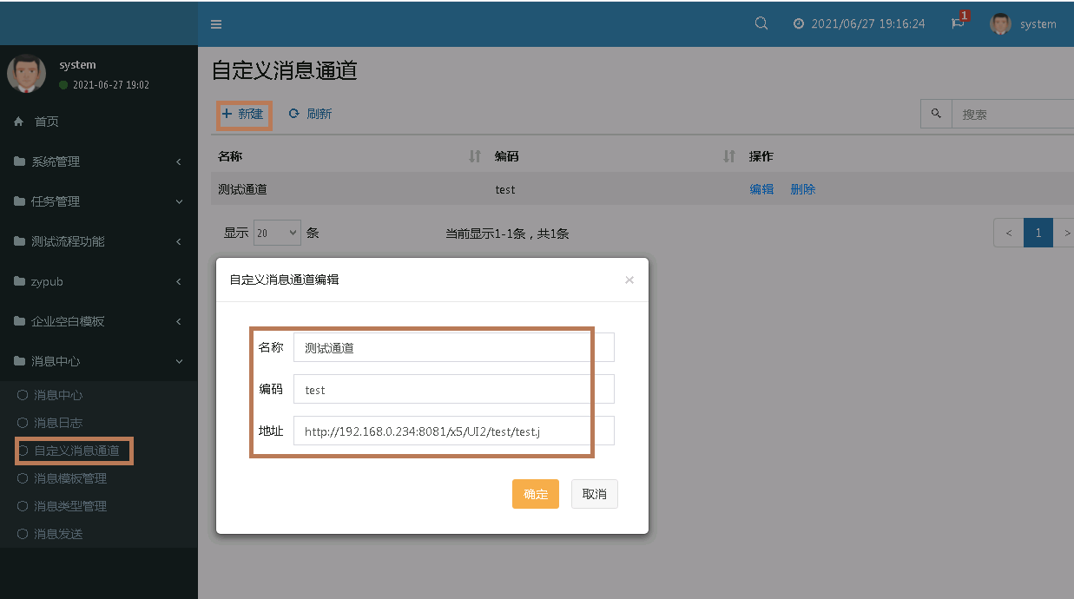The width and height of the screenshot is (1074, 599).
Task: Open 消息日志 in the sidebar
Action: click(x=58, y=423)
